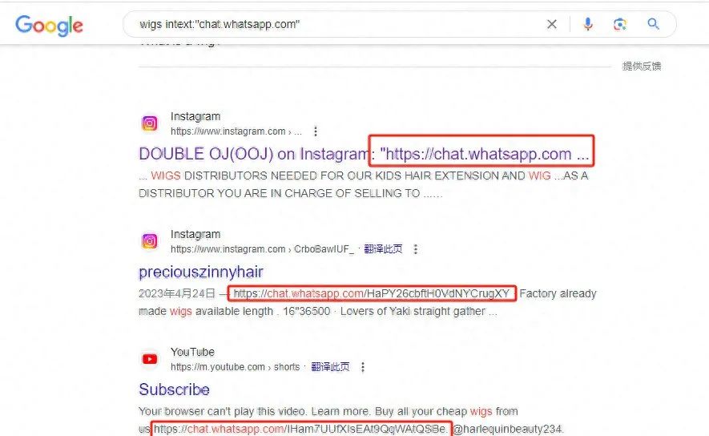Viewport: 709px width, 436px height.
Task: Submit search with magnifier icon
Action: pyautogui.click(x=653, y=23)
